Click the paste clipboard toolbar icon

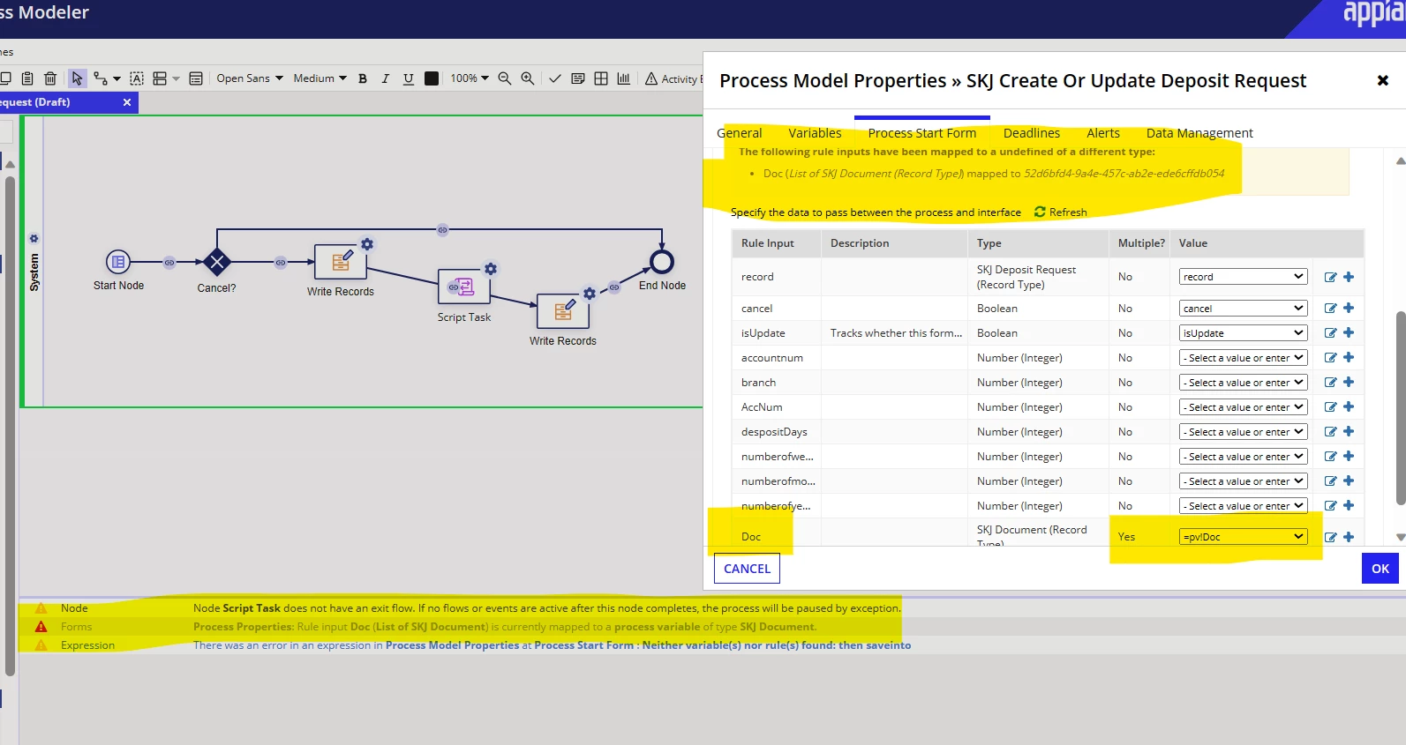point(27,78)
